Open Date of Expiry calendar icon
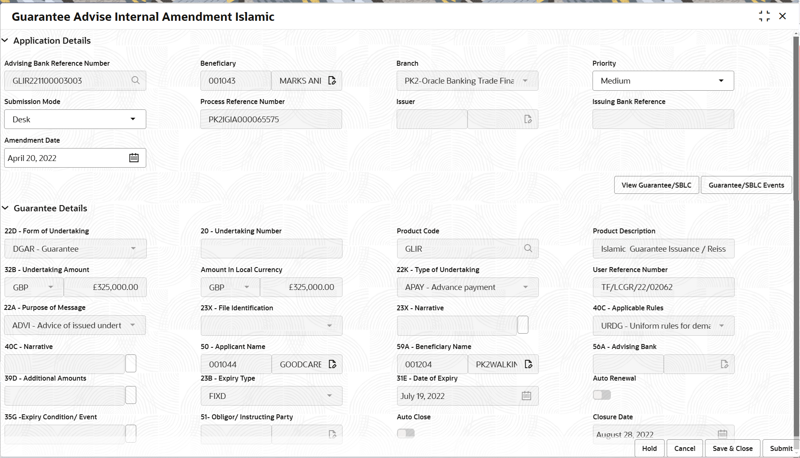The width and height of the screenshot is (800, 458). coord(526,396)
